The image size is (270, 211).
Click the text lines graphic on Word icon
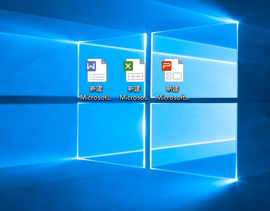point(97,77)
